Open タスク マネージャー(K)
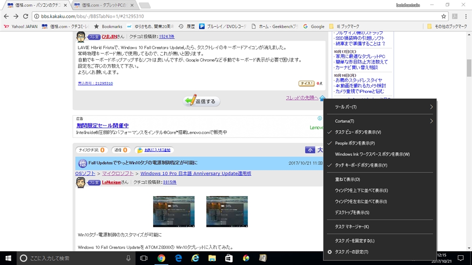The height and width of the screenshot is (265, 472). click(x=380, y=226)
